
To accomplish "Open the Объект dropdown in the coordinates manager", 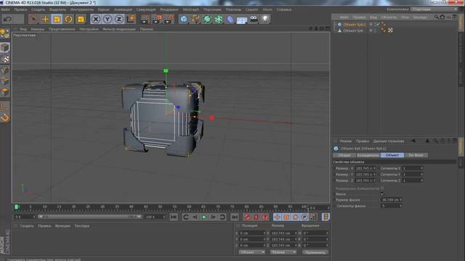I will tap(252, 252).
